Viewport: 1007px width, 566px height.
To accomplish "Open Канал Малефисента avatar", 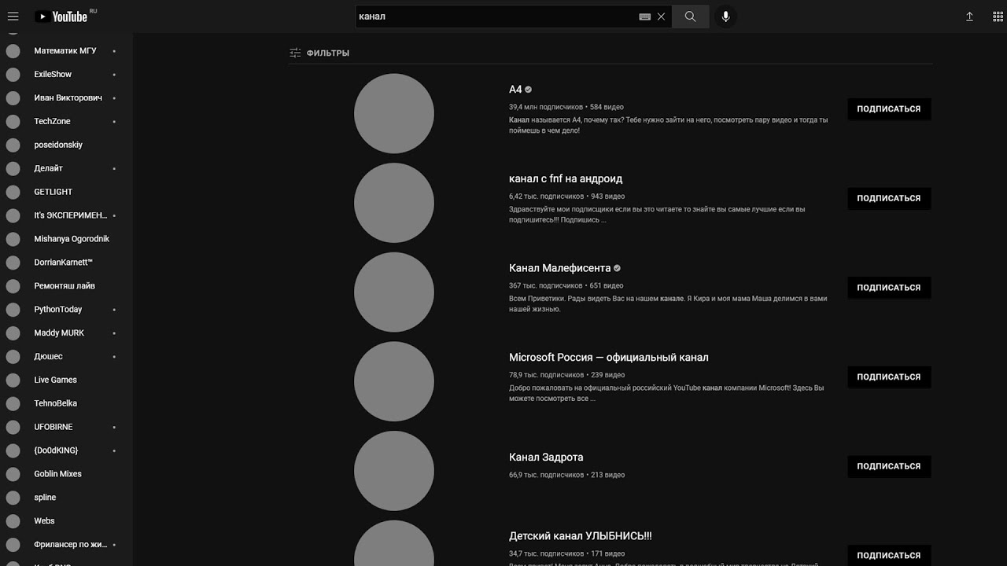I will pos(394,292).
